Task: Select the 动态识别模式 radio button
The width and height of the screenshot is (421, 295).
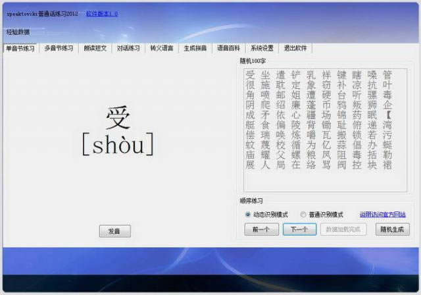Action: click(x=248, y=215)
